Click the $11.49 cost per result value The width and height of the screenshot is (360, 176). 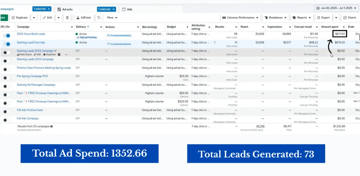point(314,34)
